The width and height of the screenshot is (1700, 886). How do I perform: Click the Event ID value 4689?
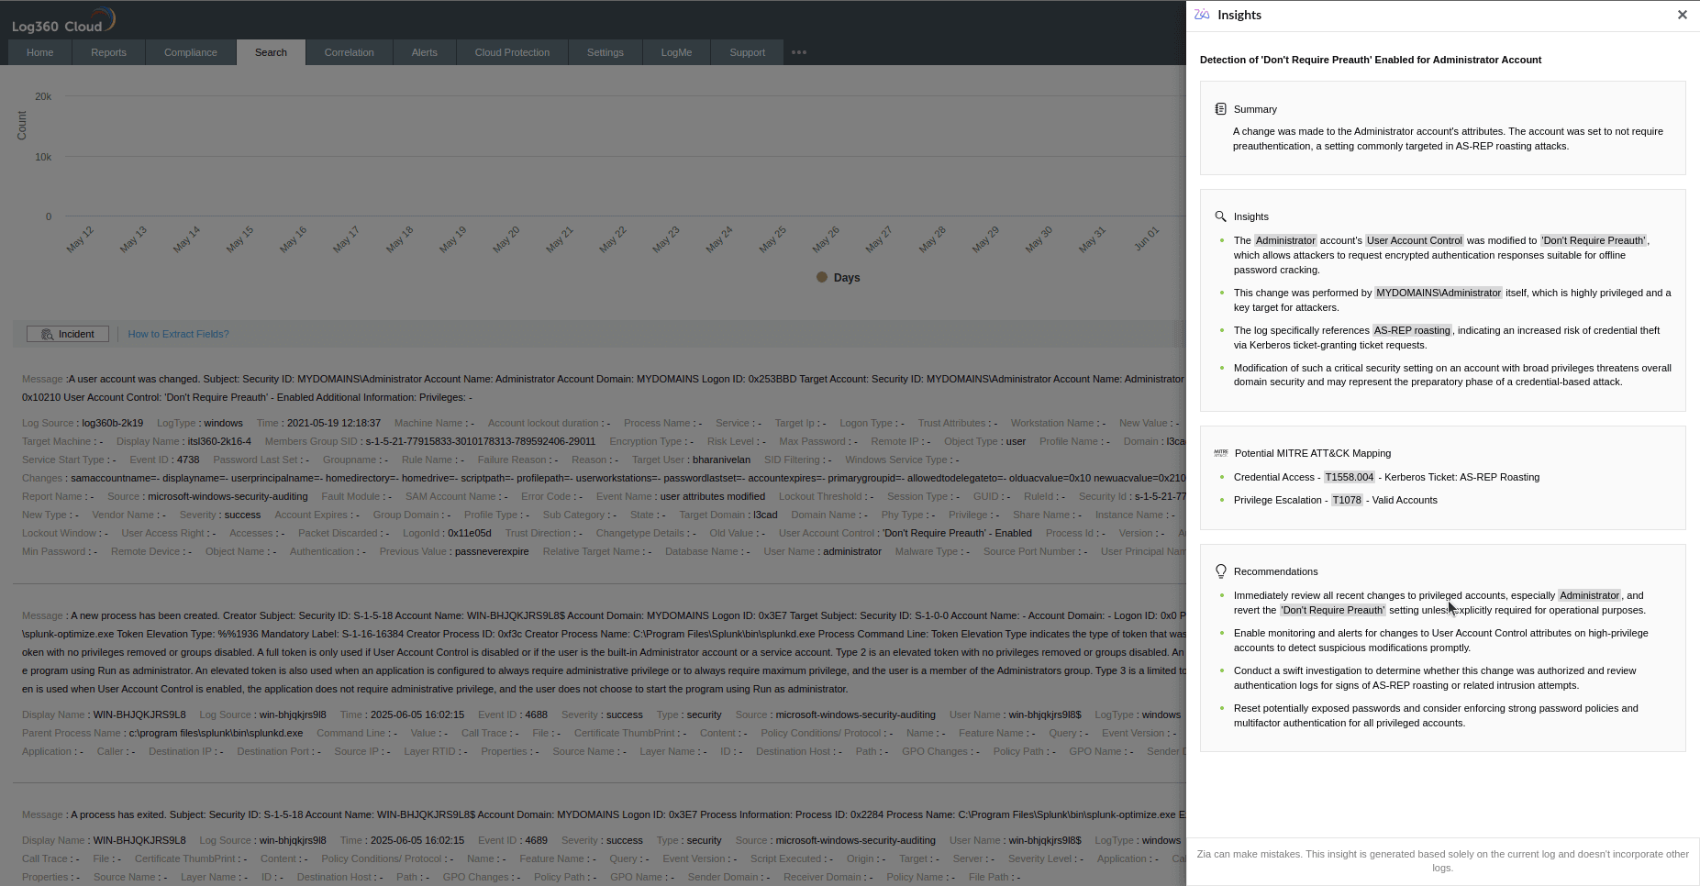tap(536, 840)
